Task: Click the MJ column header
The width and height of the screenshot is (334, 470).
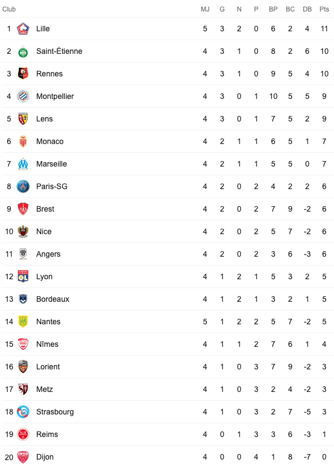Action: pos(205,9)
